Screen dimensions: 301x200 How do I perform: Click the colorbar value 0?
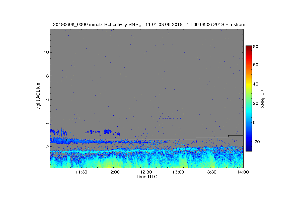pyautogui.click(x=255, y=122)
